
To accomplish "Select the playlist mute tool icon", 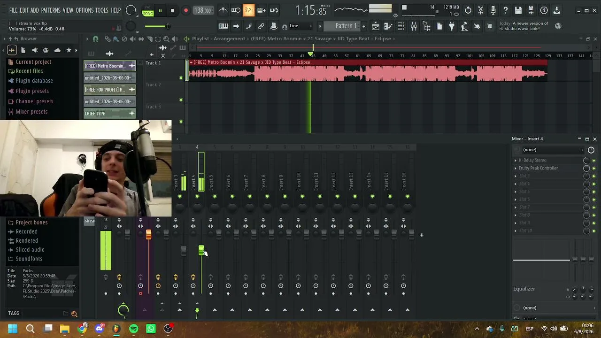I will tap(133, 39).
